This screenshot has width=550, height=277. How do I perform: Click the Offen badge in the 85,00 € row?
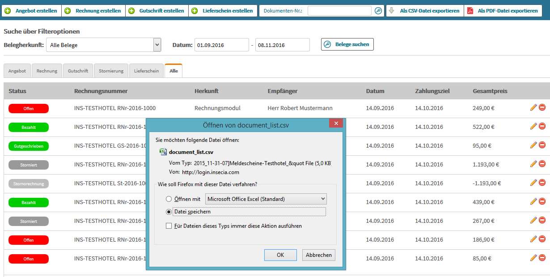[x=29, y=259]
